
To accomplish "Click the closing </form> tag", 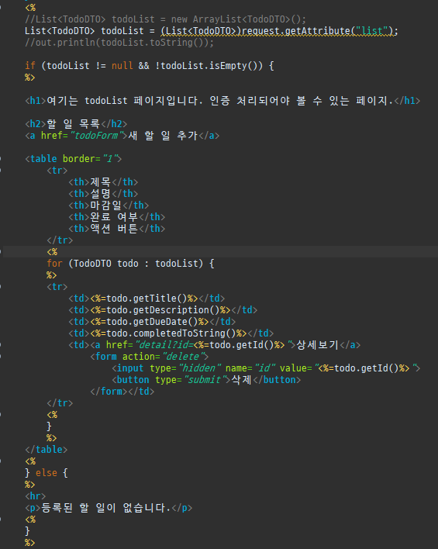I will [x=109, y=391].
